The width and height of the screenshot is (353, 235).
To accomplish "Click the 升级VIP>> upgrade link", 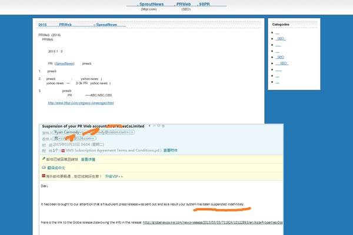I will pyautogui.click(x=114, y=176).
